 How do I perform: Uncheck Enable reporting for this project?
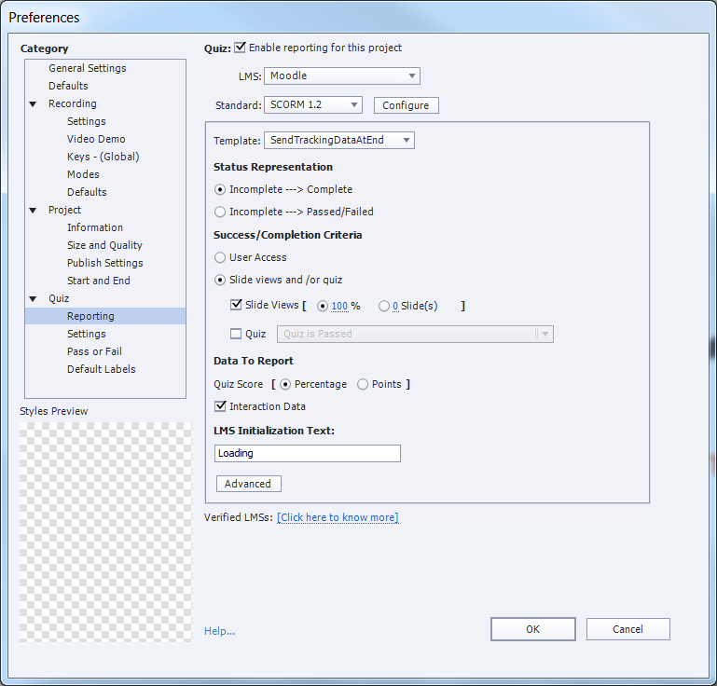240,48
